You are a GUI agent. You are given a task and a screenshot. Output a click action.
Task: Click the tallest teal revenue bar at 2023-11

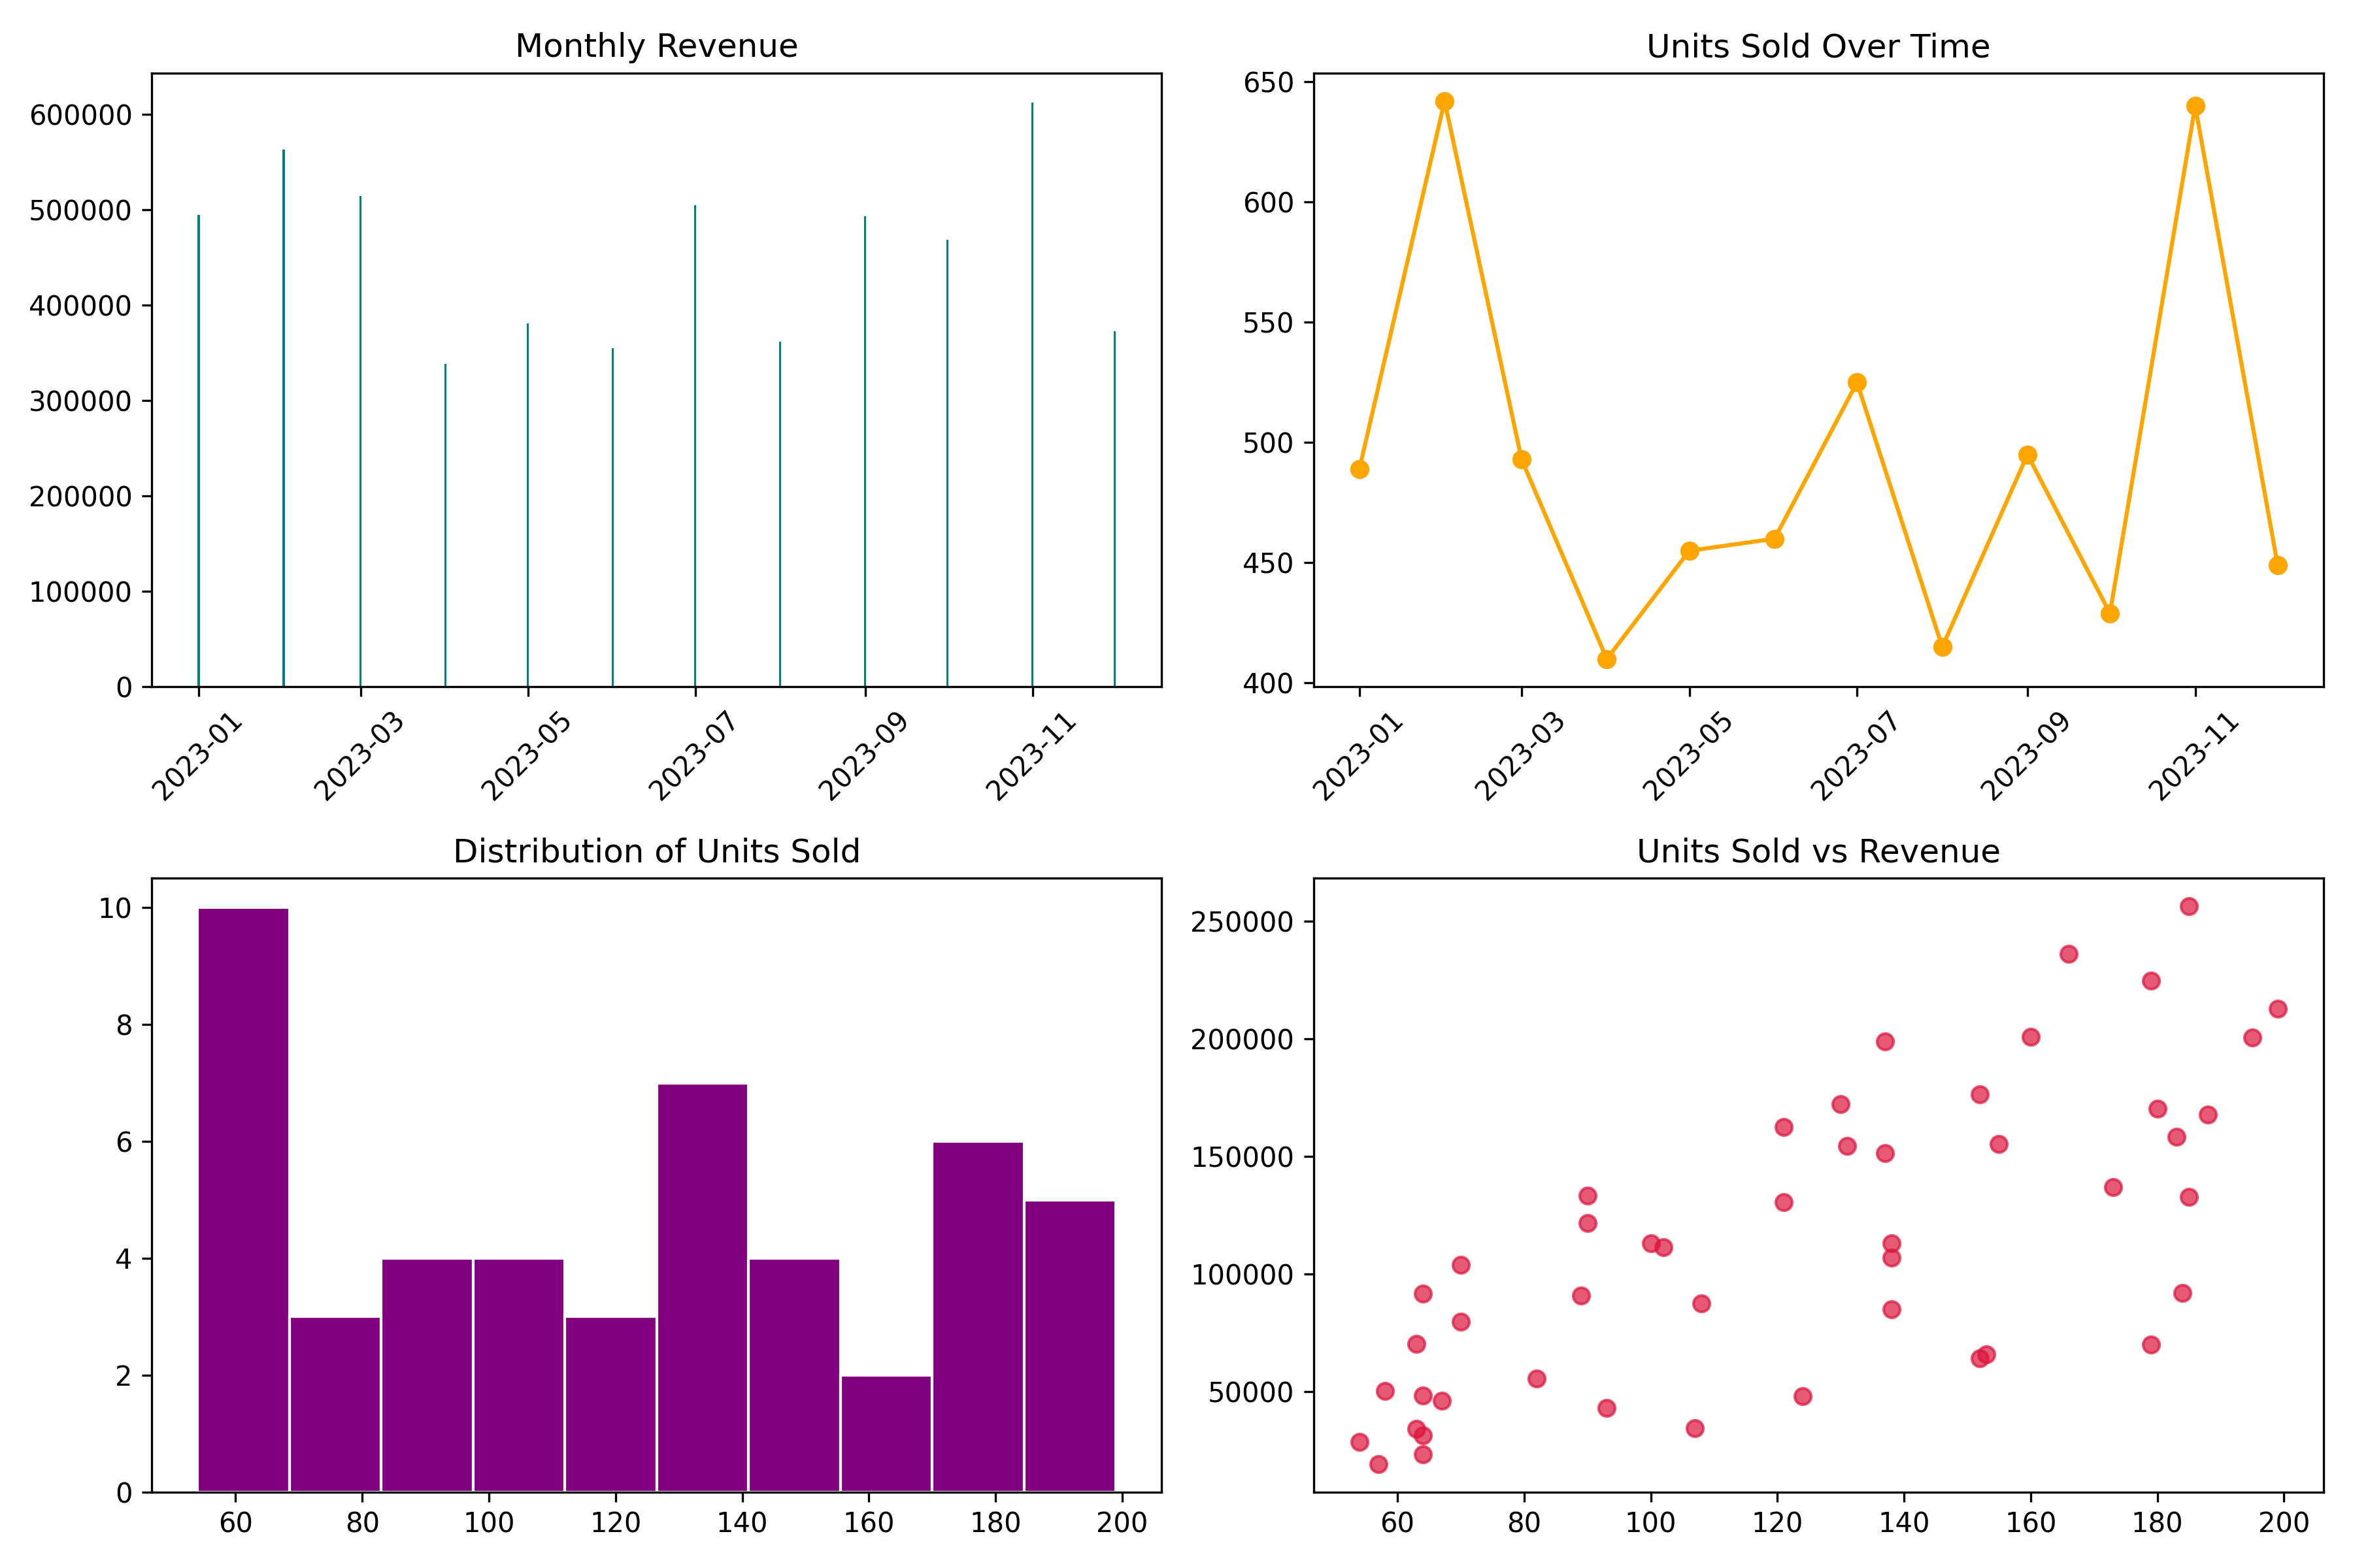point(1033,395)
